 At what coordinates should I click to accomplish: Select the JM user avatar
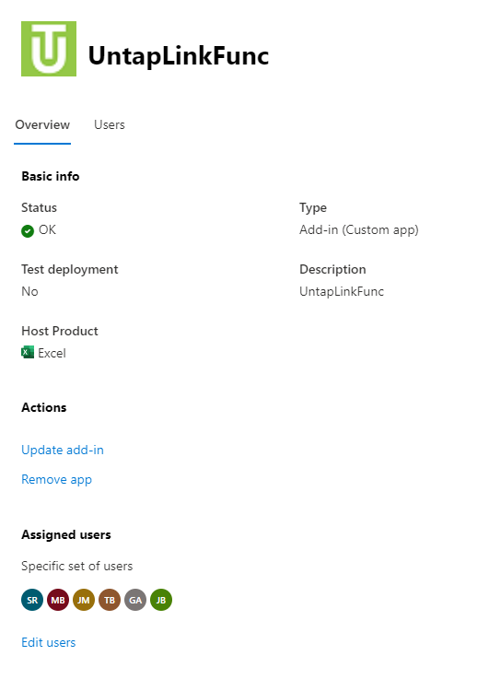tap(84, 600)
